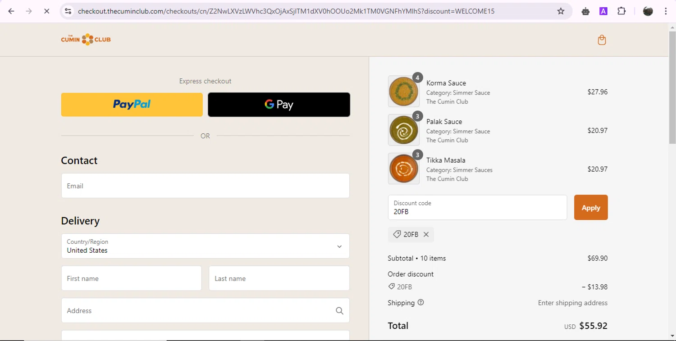This screenshot has width=676, height=341.
Task: Click the 'Enter shipping address' text
Action: point(573,303)
